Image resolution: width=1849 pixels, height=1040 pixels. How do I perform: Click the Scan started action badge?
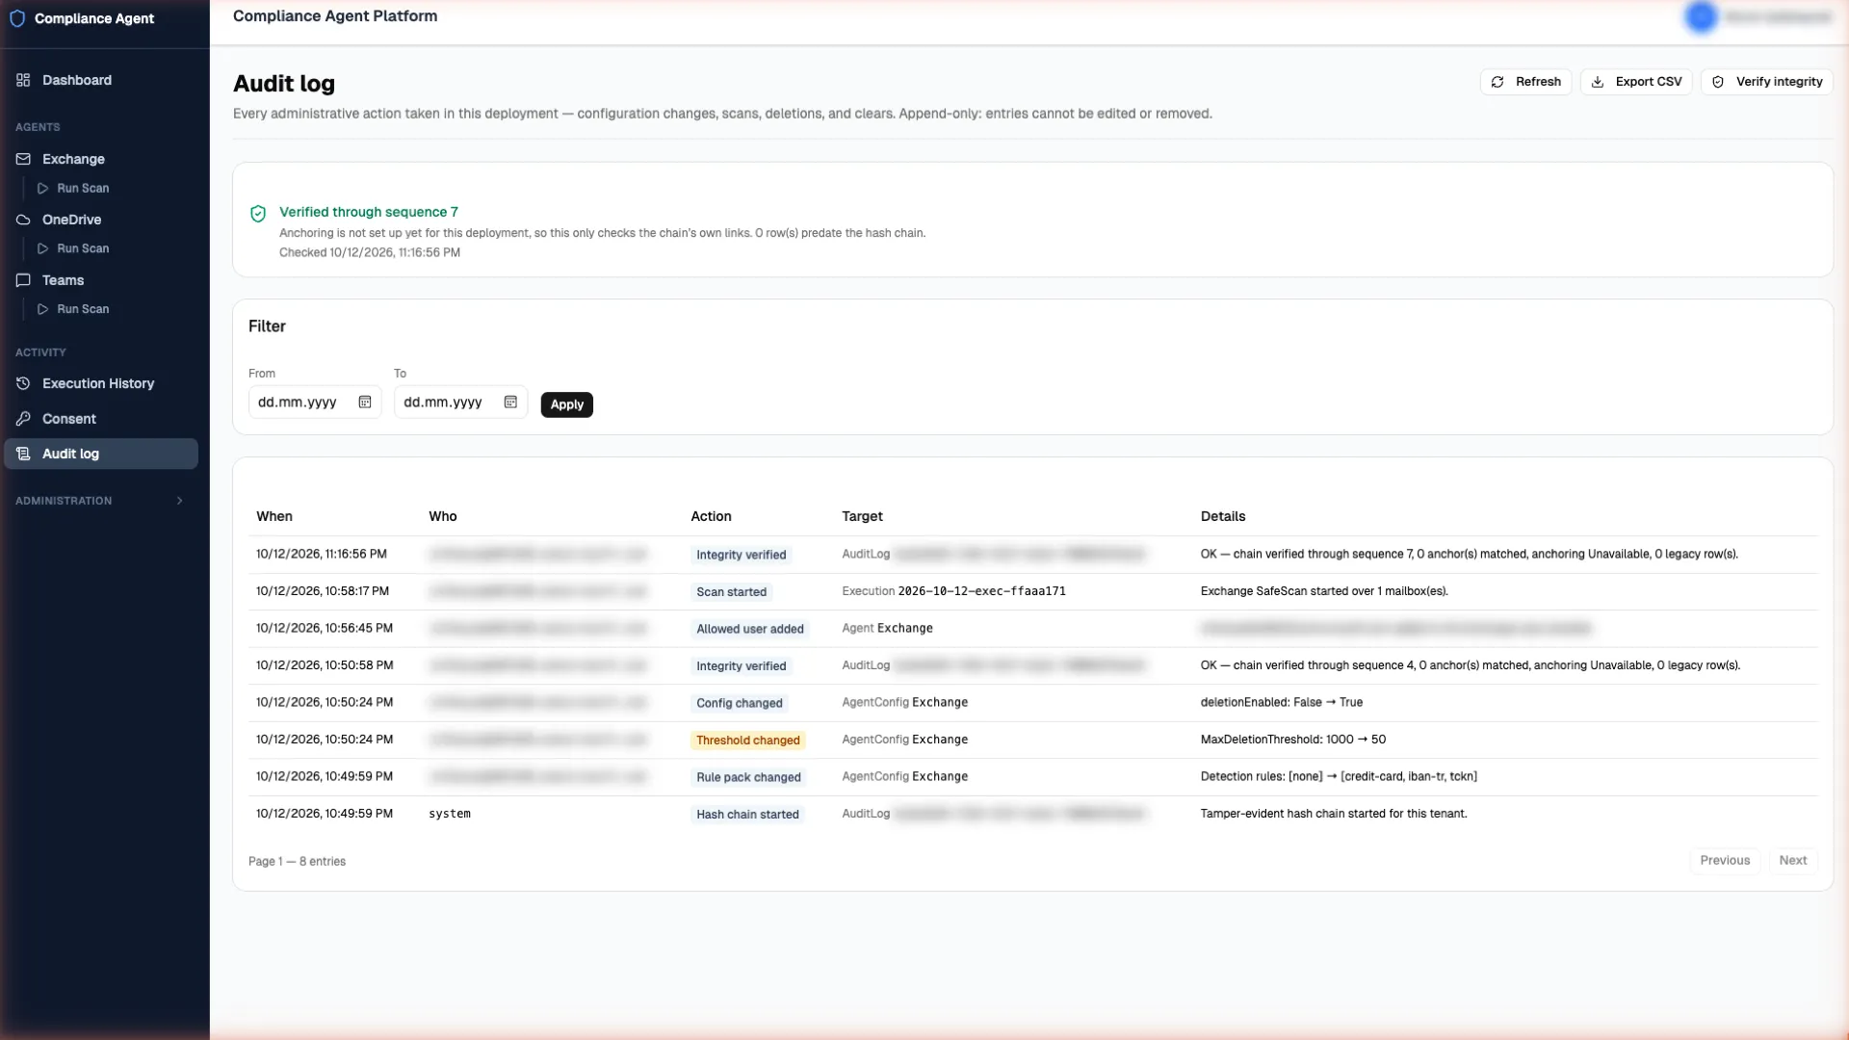pyautogui.click(x=732, y=592)
